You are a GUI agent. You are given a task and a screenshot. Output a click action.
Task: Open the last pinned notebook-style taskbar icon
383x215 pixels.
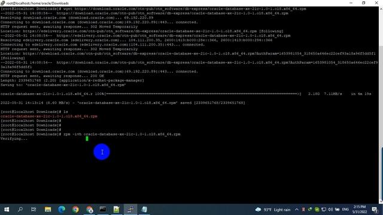tap(144, 210)
